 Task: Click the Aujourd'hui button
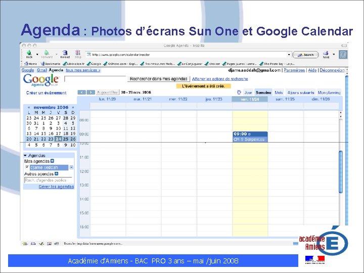pos(108,93)
